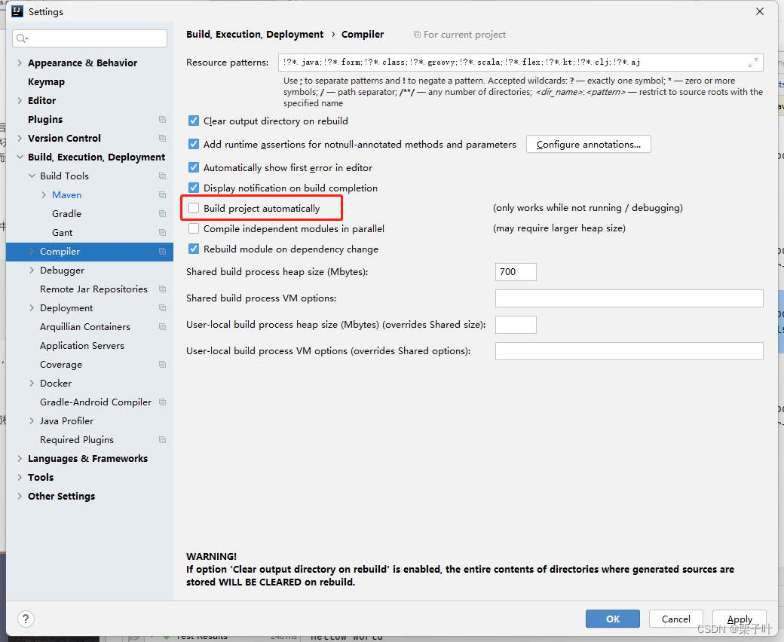
Task: Expand Languages & Frameworks section
Action: pos(20,459)
